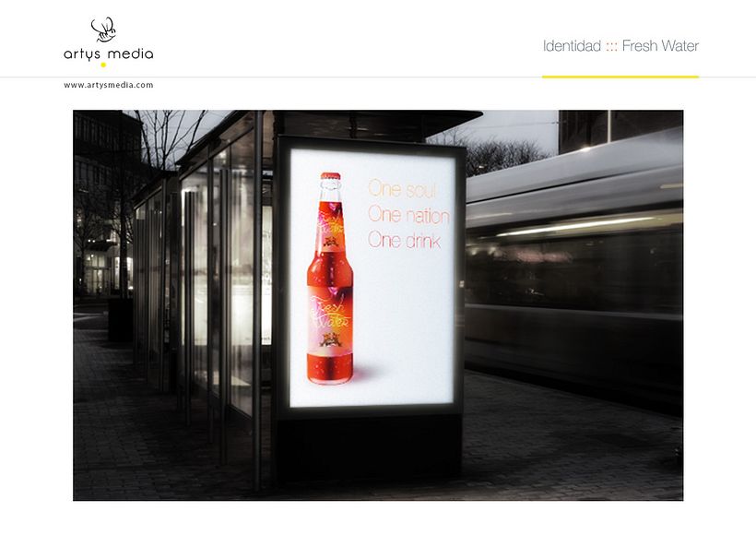Click the bus shelter roof above the poster

coord(369,122)
